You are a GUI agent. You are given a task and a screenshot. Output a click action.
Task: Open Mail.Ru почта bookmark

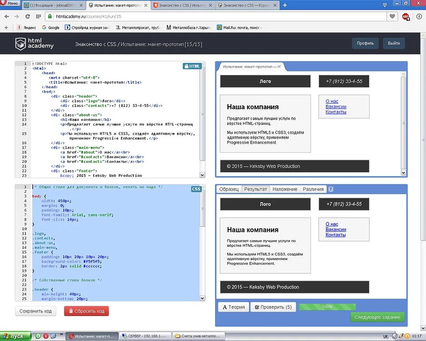tap(239, 27)
